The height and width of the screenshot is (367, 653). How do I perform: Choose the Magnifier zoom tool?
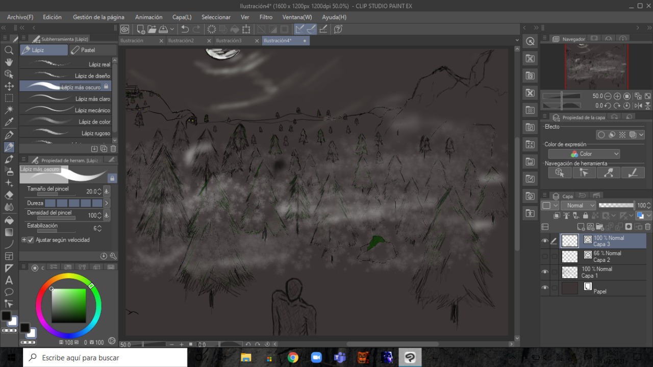point(9,51)
